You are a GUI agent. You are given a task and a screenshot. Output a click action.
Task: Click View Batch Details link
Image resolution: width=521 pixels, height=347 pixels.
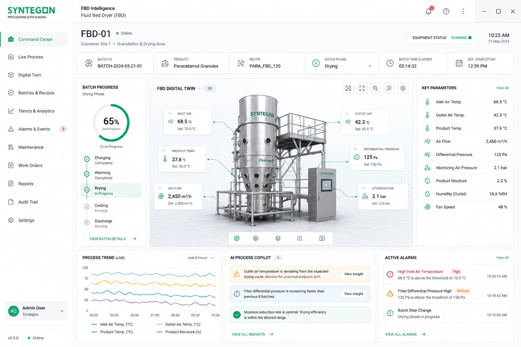coord(113,239)
